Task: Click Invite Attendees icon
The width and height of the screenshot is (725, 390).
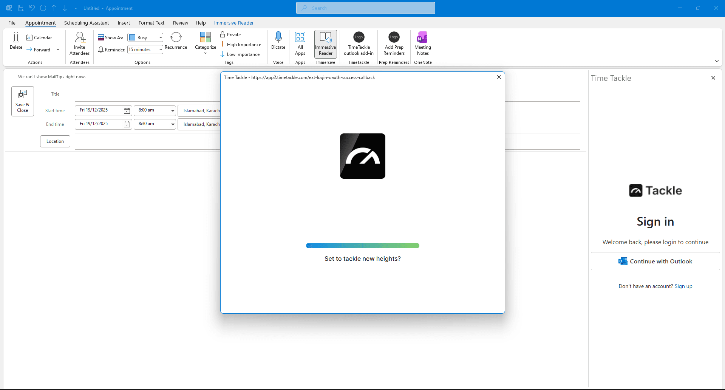Action: tap(80, 37)
